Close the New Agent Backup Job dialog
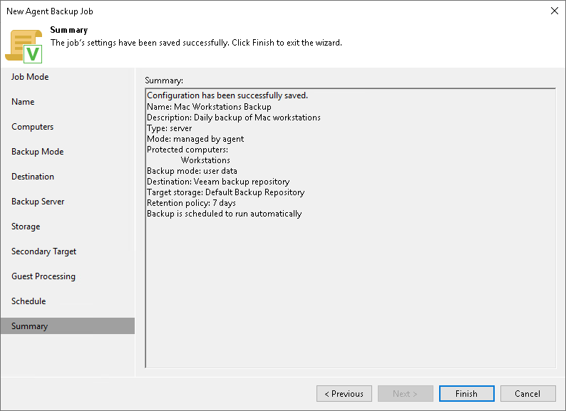 [x=555, y=11]
